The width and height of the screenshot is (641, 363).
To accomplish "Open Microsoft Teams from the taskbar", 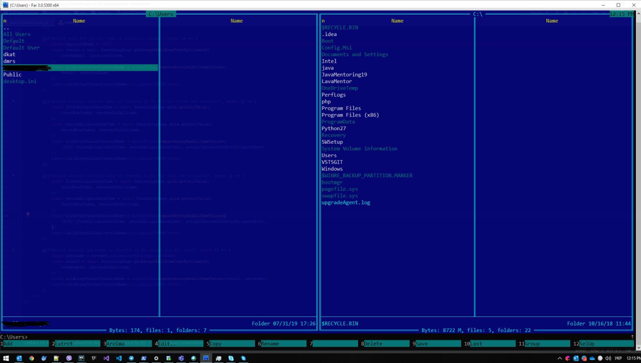I will point(181,358).
